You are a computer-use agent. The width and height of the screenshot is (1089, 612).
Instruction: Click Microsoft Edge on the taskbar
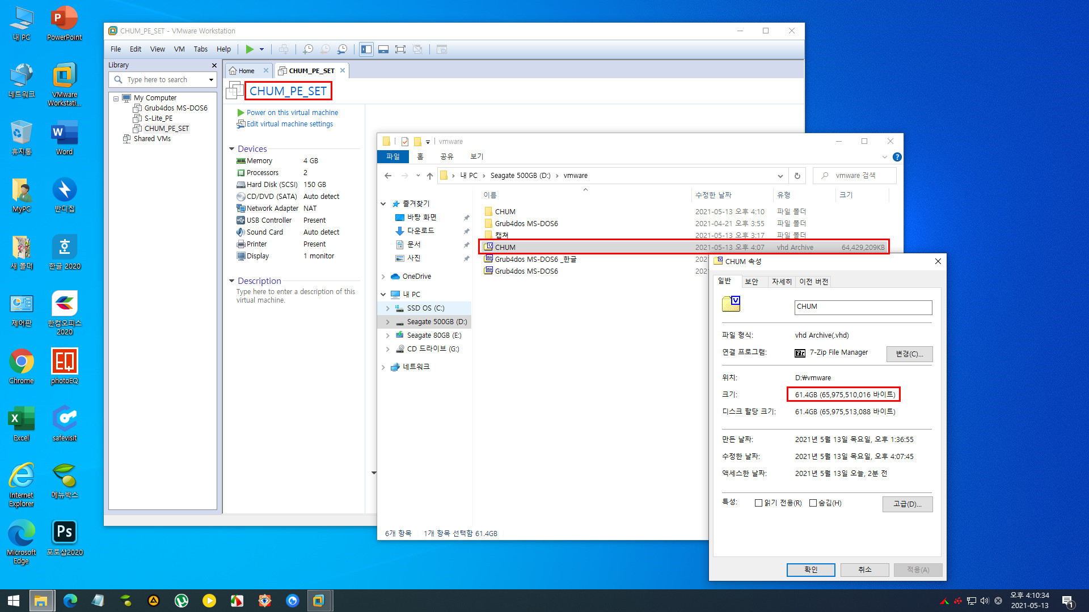coord(70,601)
